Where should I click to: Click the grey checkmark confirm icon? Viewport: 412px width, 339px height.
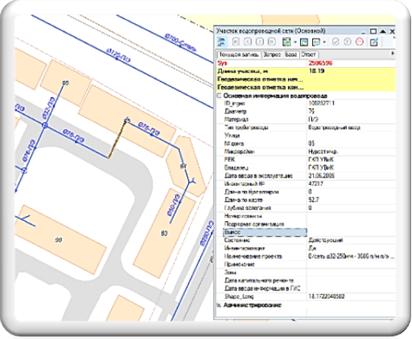tap(335, 42)
